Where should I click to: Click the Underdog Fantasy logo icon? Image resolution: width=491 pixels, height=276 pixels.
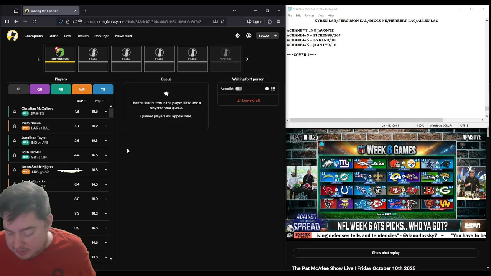pos(12,36)
